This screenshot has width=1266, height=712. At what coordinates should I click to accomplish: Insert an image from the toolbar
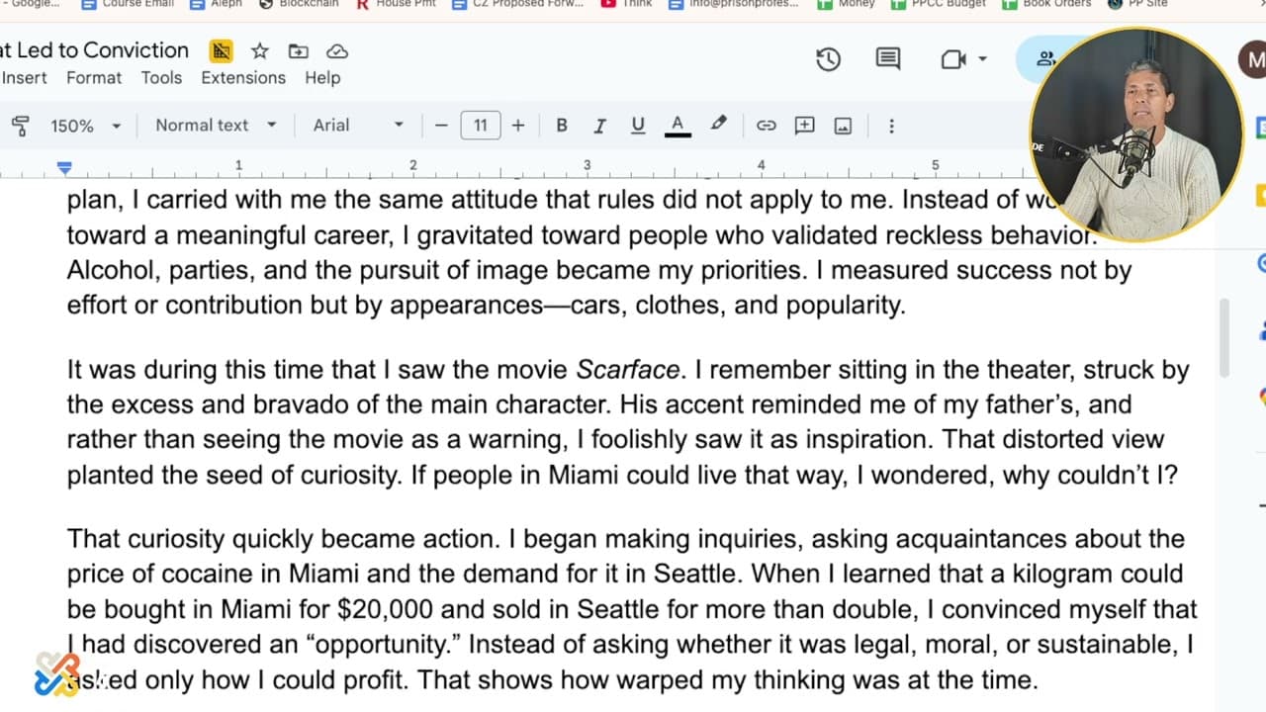(843, 126)
